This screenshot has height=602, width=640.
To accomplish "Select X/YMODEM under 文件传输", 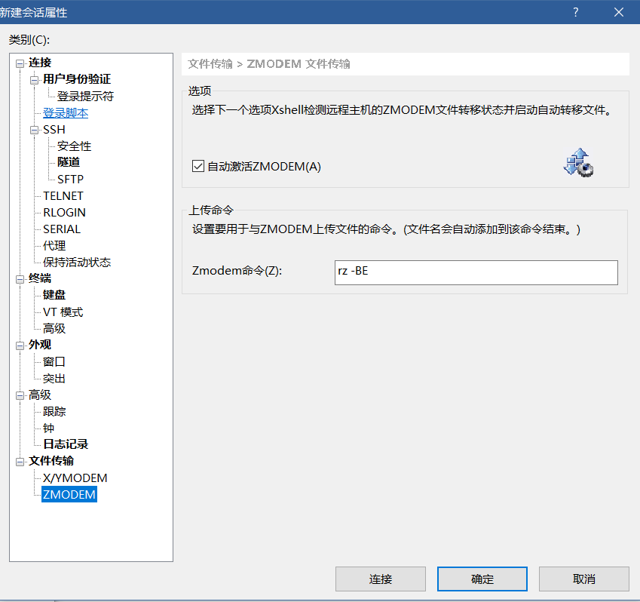I will pyautogui.click(x=75, y=478).
